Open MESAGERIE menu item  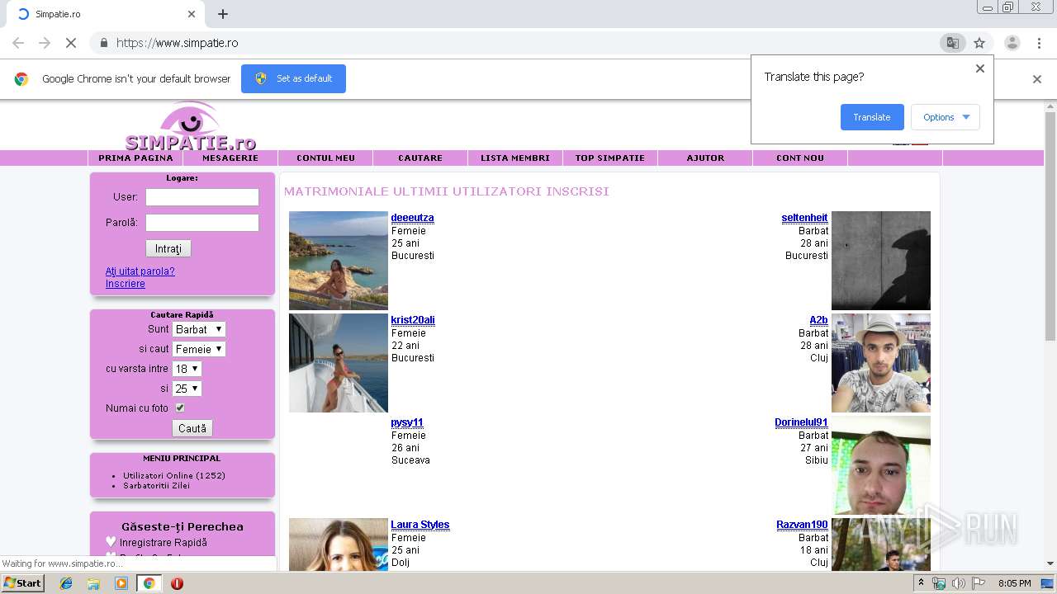point(230,158)
